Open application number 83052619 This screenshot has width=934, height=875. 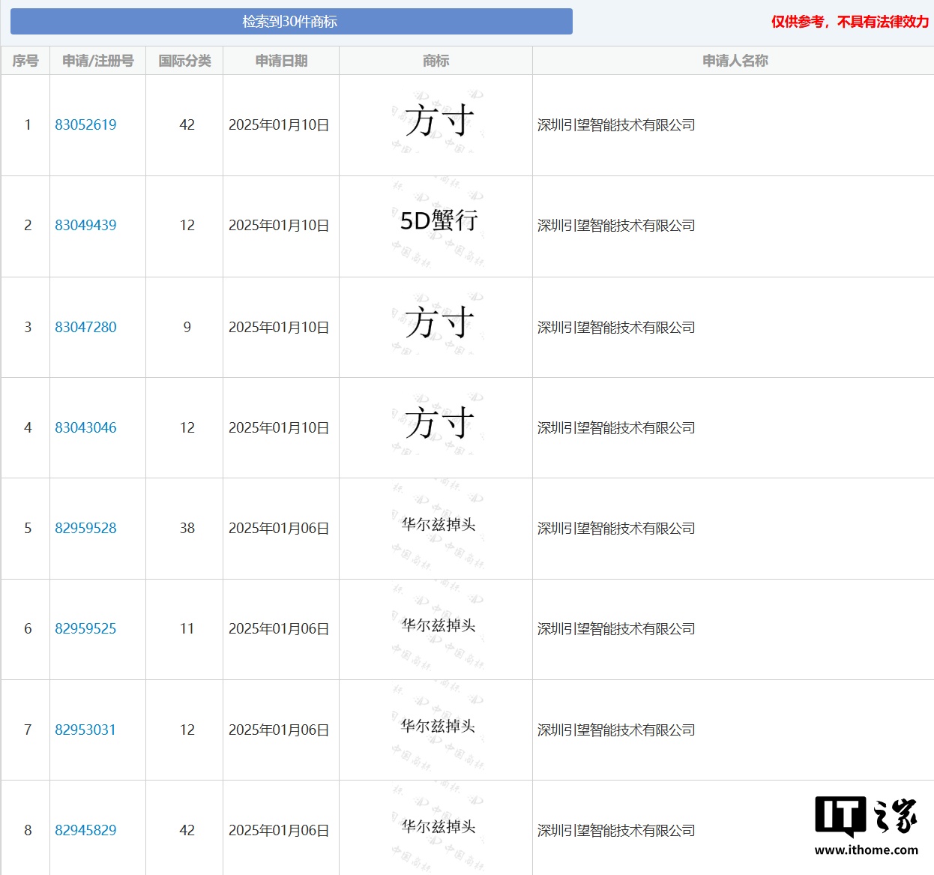(85, 125)
